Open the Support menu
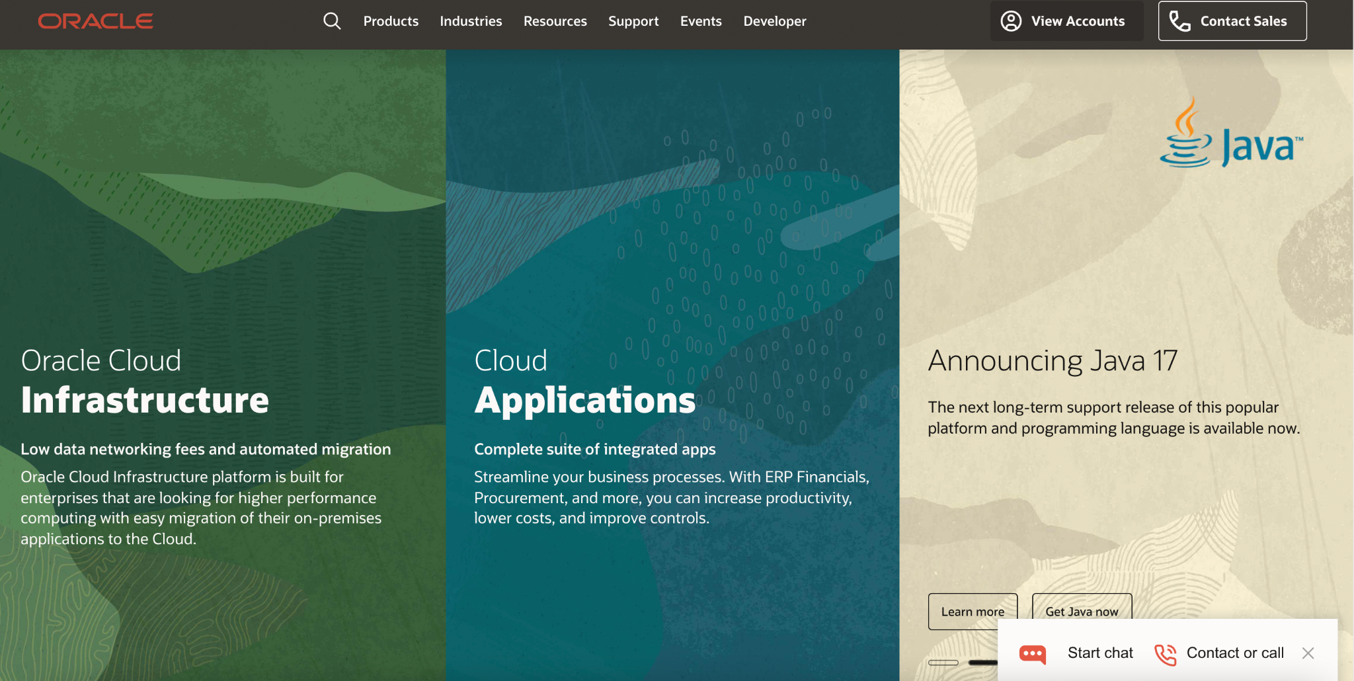 coord(633,21)
